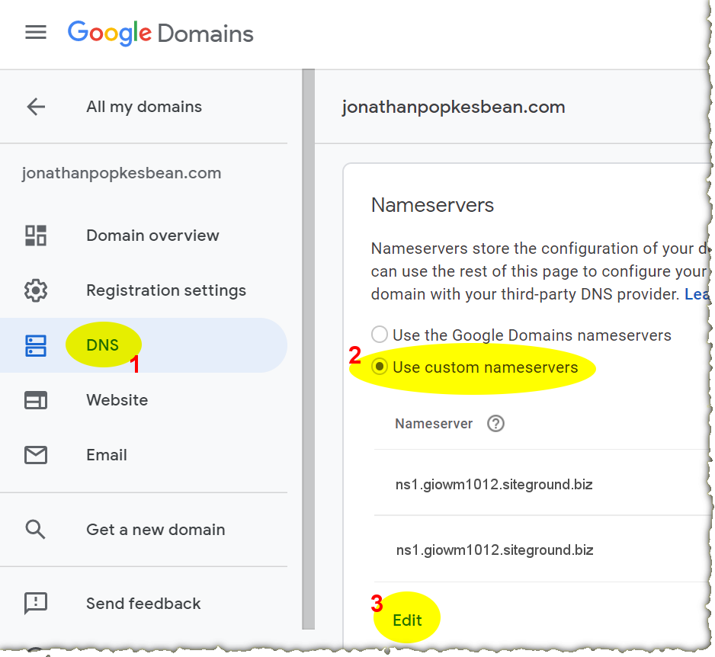Select Use custom nameservers radio button
The width and height of the screenshot is (715, 657).
coord(380,367)
